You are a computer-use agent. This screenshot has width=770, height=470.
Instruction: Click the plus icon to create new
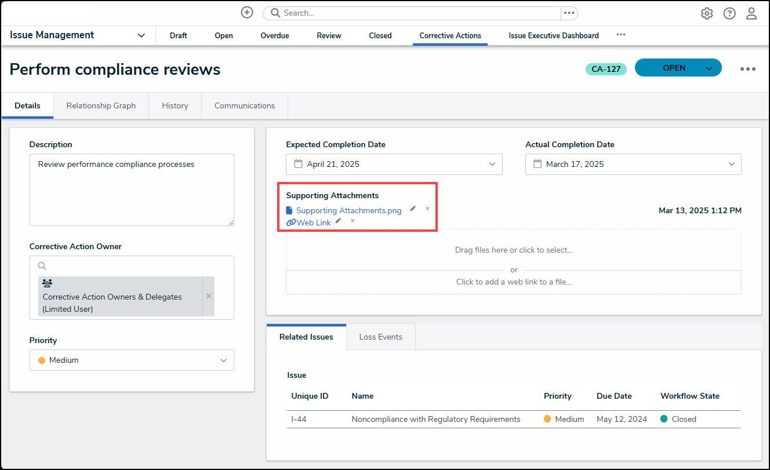click(x=247, y=13)
